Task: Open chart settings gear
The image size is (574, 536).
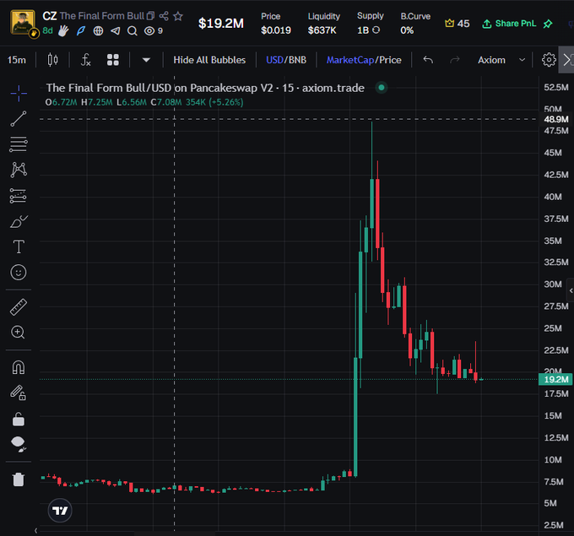Action: (549, 60)
